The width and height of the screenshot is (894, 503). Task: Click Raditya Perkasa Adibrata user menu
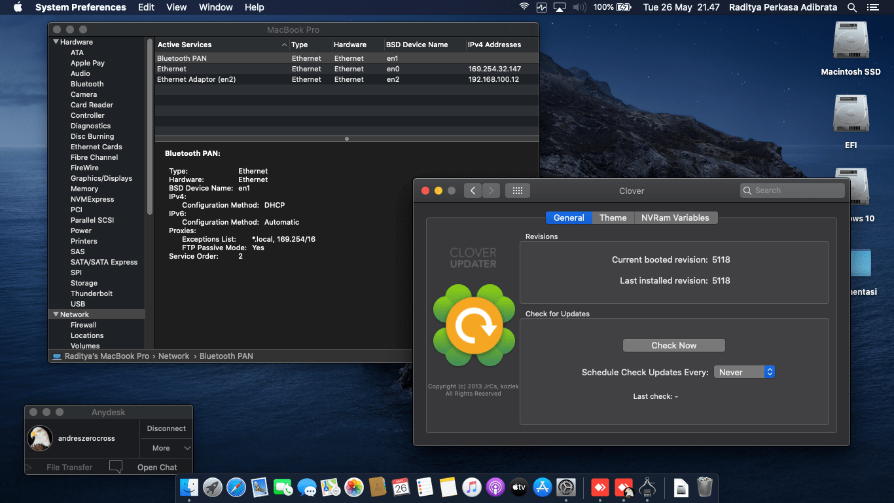[783, 7]
